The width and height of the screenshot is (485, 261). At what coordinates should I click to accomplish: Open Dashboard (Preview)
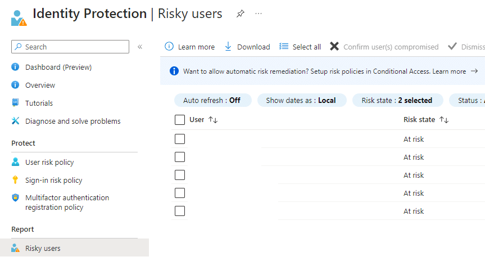pyautogui.click(x=58, y=67)
